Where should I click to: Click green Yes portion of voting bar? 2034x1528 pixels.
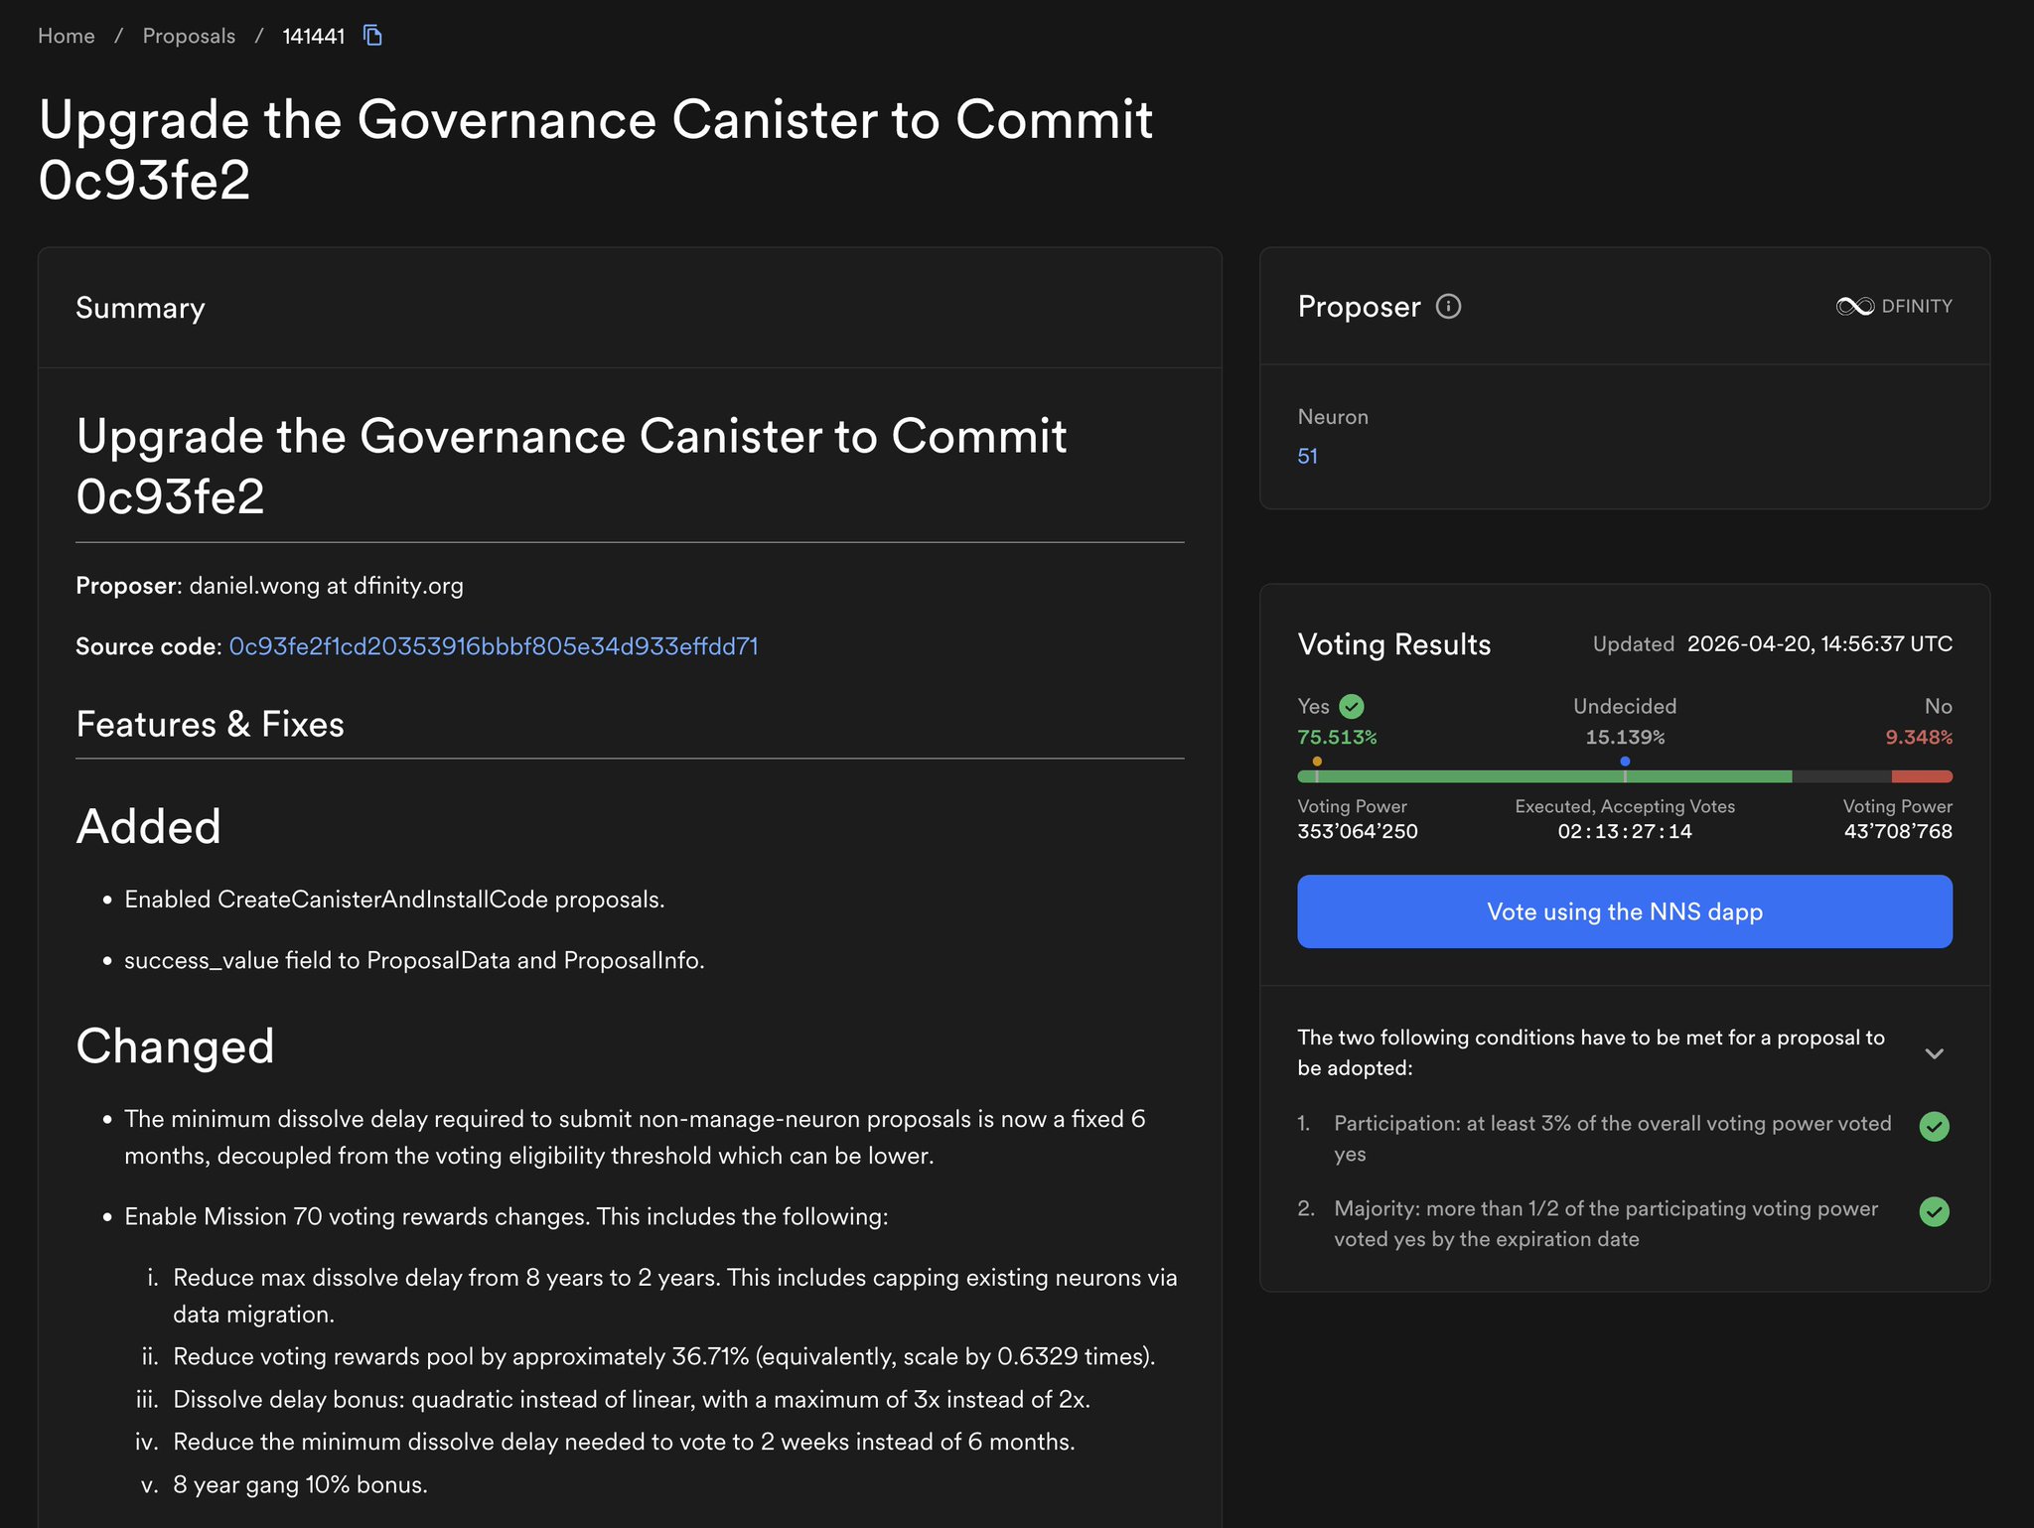1470,776
